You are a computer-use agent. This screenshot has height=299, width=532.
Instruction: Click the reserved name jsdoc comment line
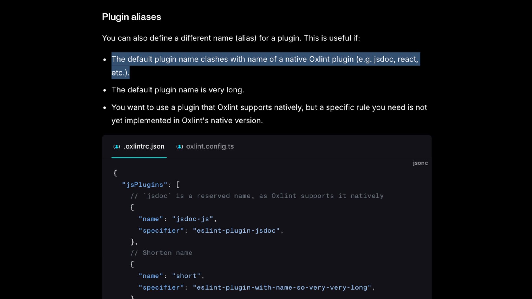click(257, 196)
